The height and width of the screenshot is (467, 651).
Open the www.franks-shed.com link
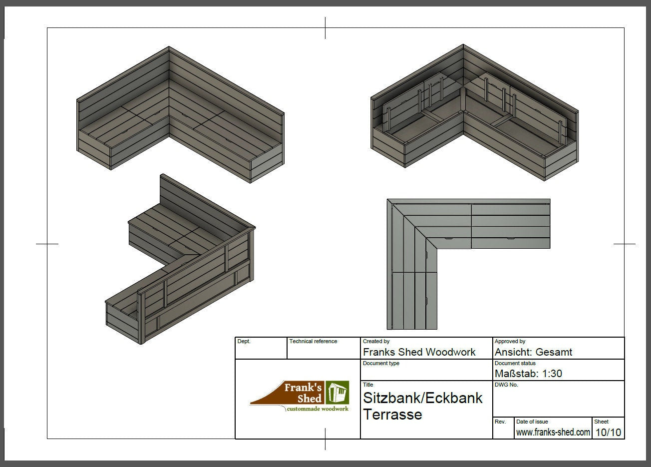[x=553, y=433]
